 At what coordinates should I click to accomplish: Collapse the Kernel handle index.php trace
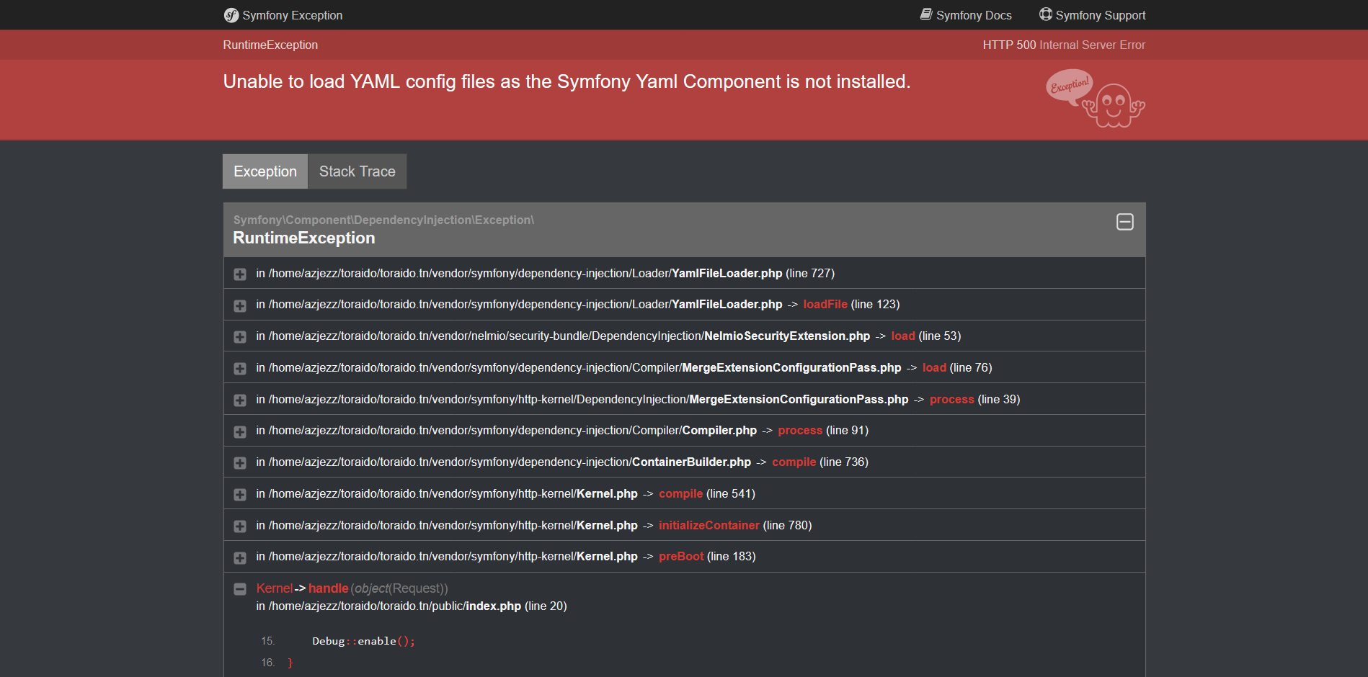pos(240,589)
